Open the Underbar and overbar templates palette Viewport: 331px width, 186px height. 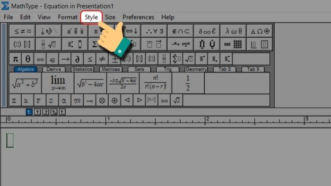tap(154, 44)
